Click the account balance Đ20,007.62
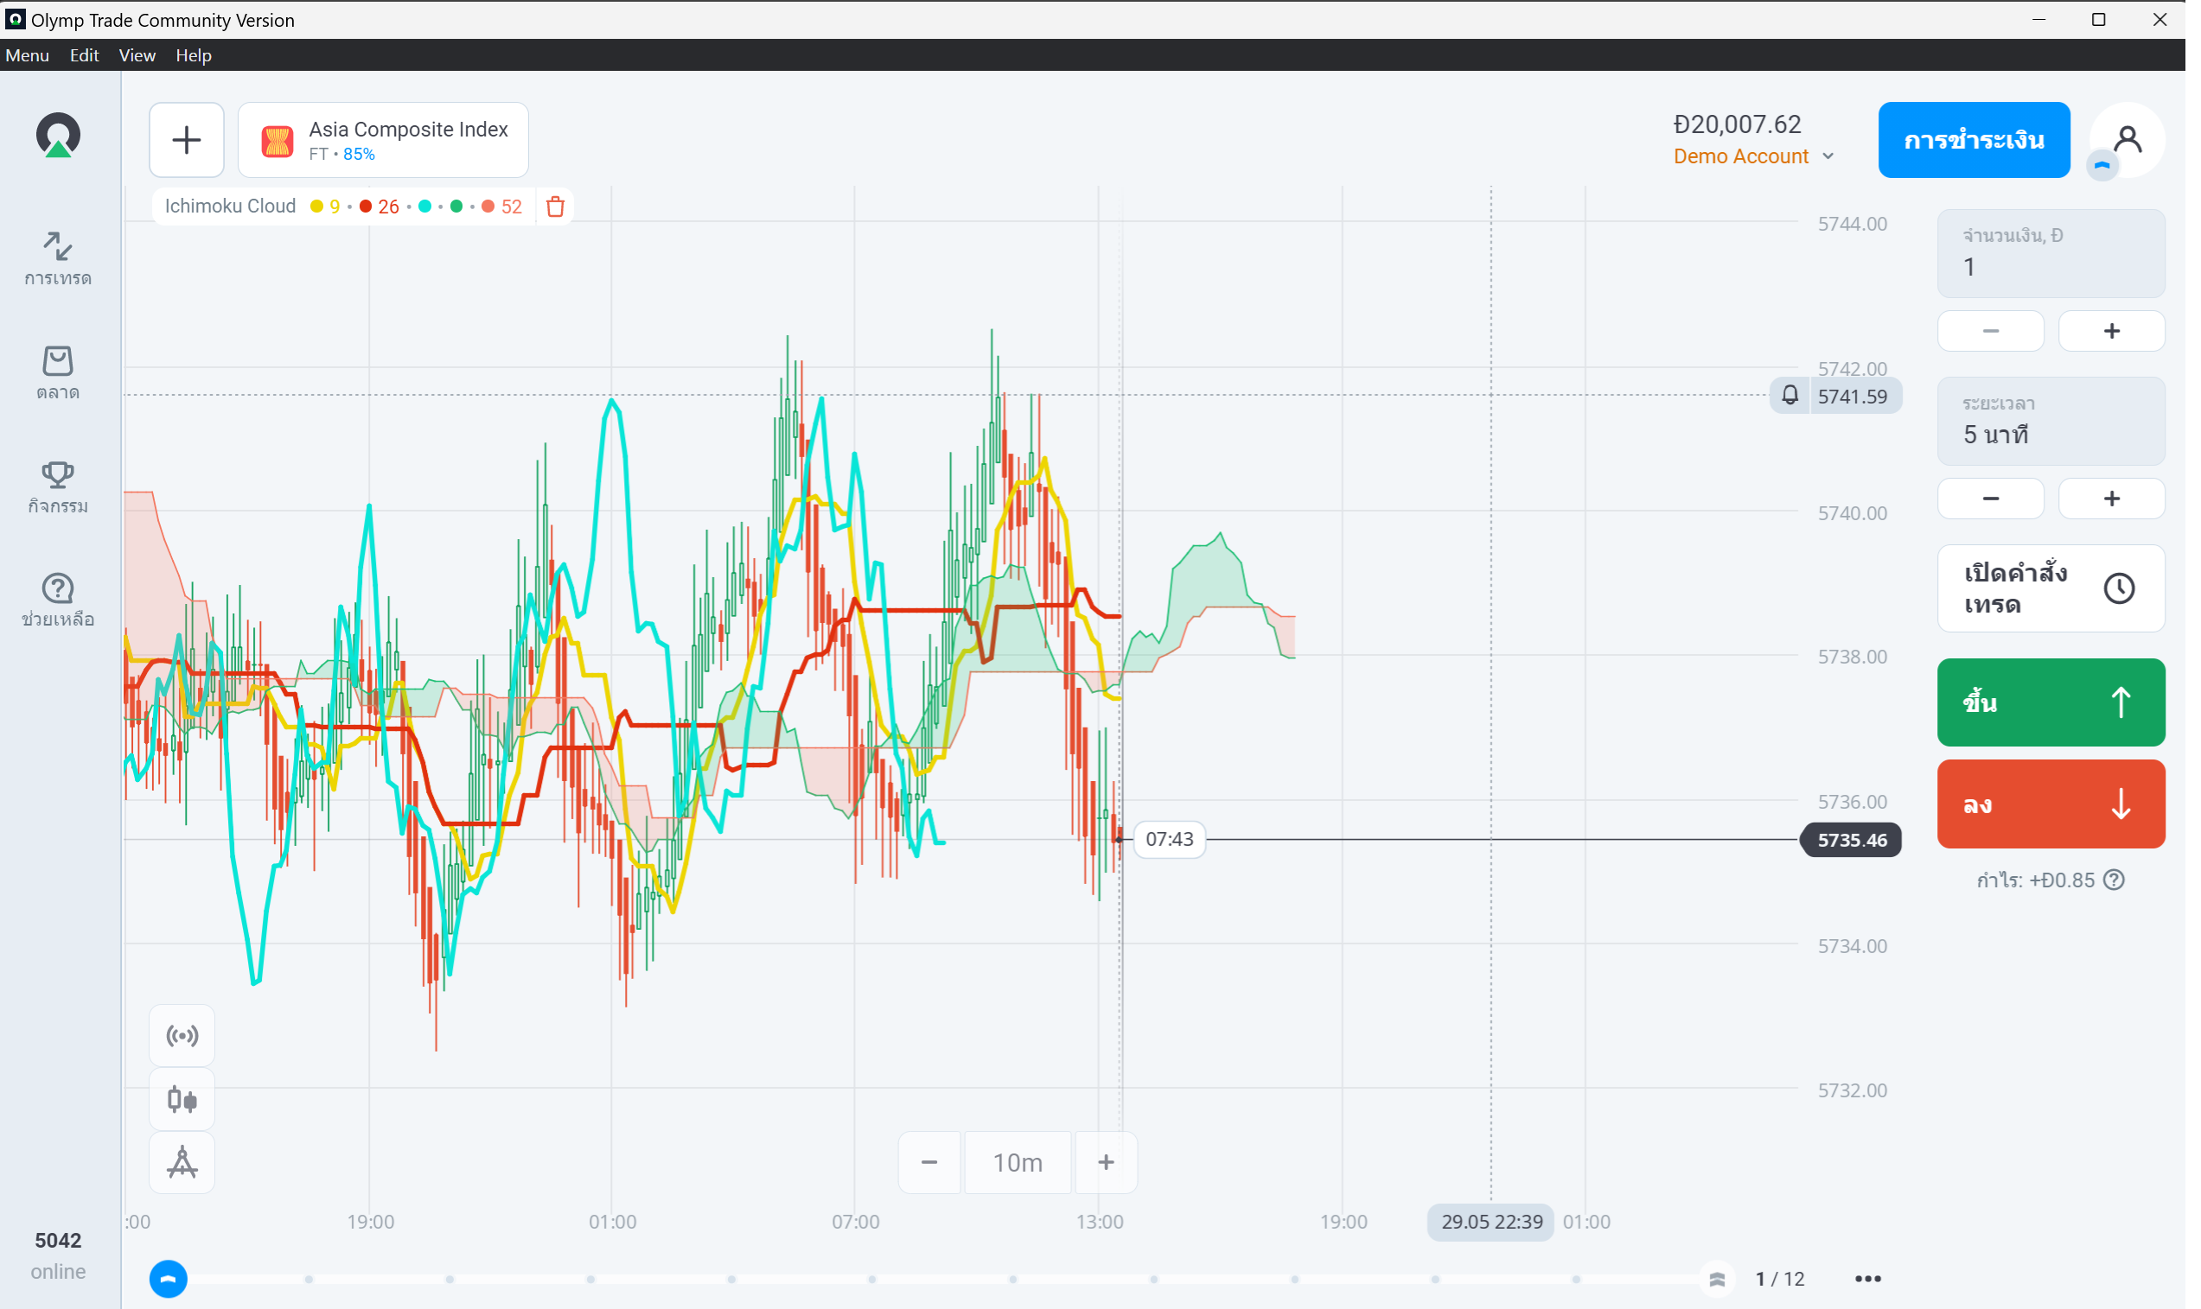The width and height of the screenshot is (2201, 1309). pyautogui.click(x=1737, y=124)
